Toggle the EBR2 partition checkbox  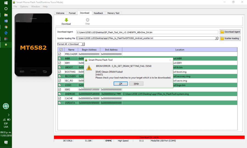pos(60,90)
